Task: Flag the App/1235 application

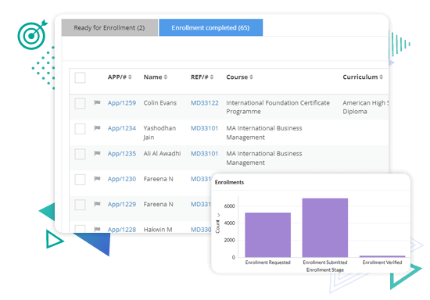Action: tap(97, 153)
